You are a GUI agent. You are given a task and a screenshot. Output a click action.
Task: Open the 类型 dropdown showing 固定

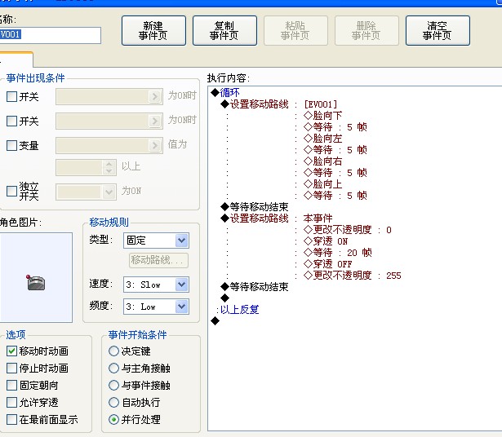pos(156,241)
